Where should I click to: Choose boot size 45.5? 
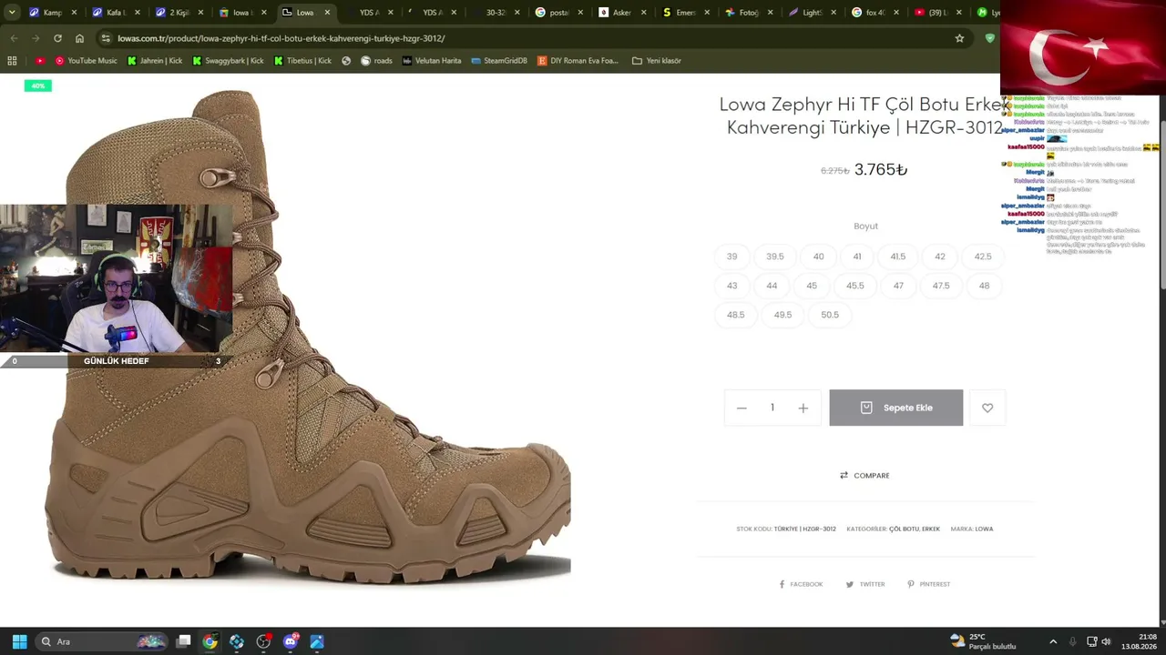pos(854,286)
